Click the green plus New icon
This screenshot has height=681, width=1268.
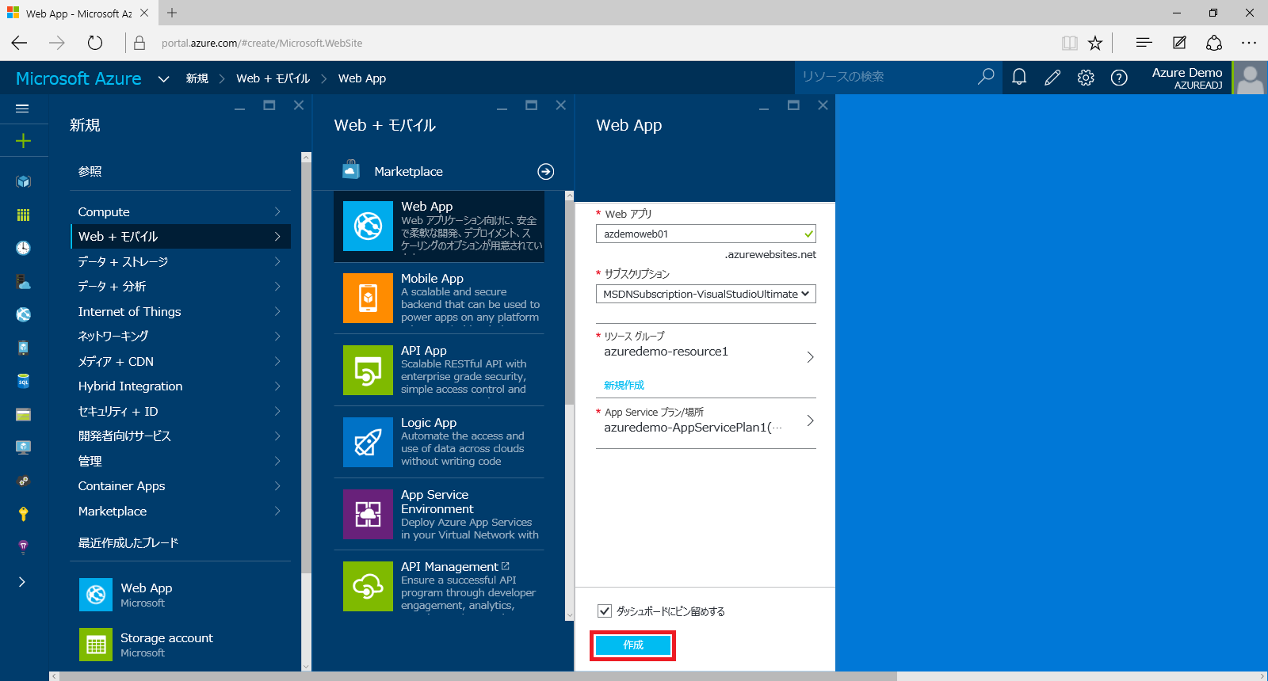[23, 141]
